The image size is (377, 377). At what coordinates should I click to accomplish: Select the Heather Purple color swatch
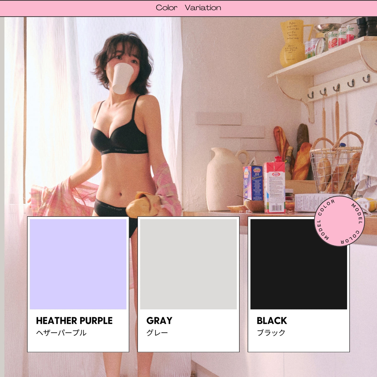tap(78, 264)
